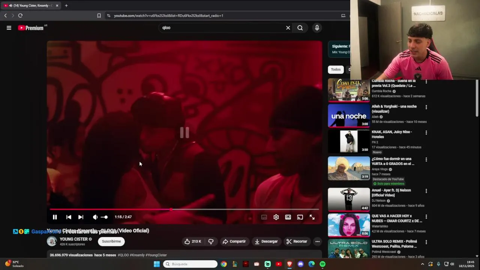Cast the video to a TV
480x270 pixels.
(300, 217)
